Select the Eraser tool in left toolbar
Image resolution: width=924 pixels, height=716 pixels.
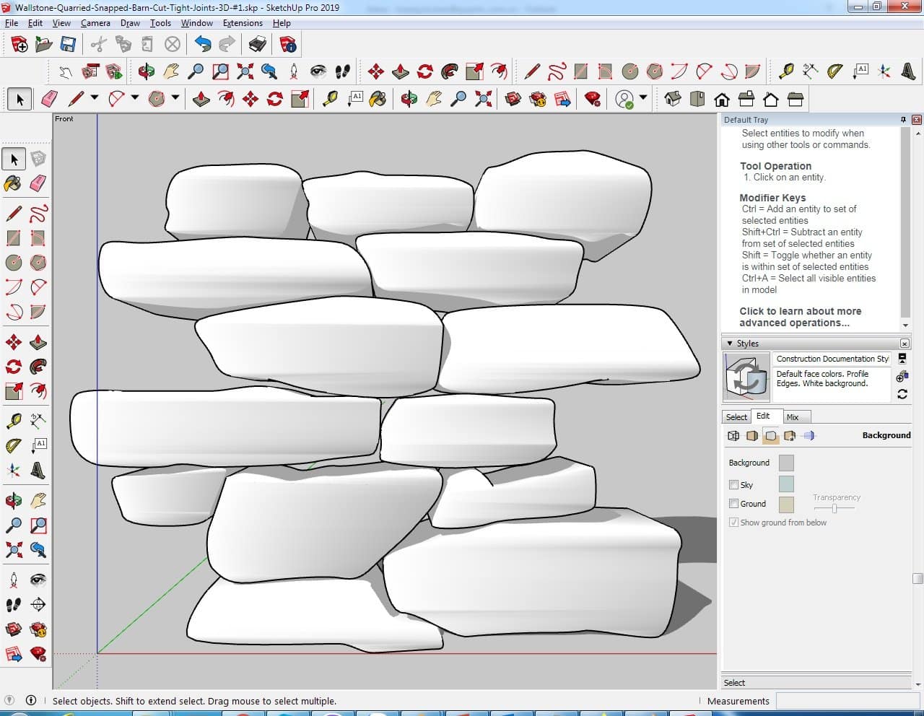click(x=38, y=183)
